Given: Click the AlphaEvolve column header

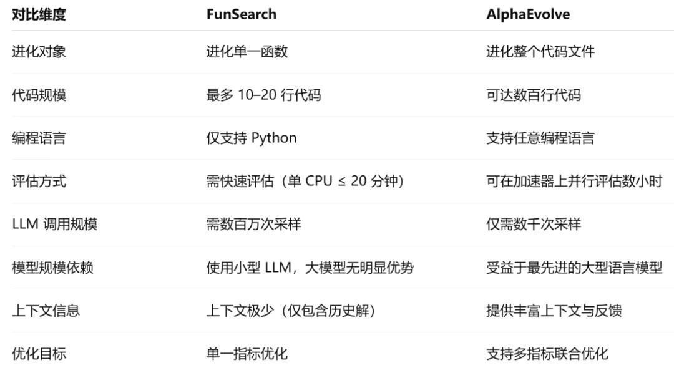Looking at the screenshot, I should point(528,14).
